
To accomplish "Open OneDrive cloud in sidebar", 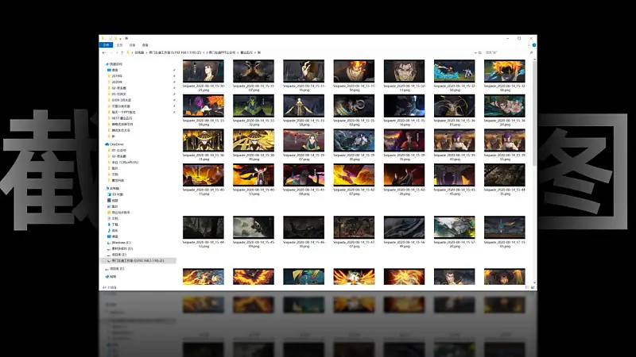I will (x=107, y=144).
